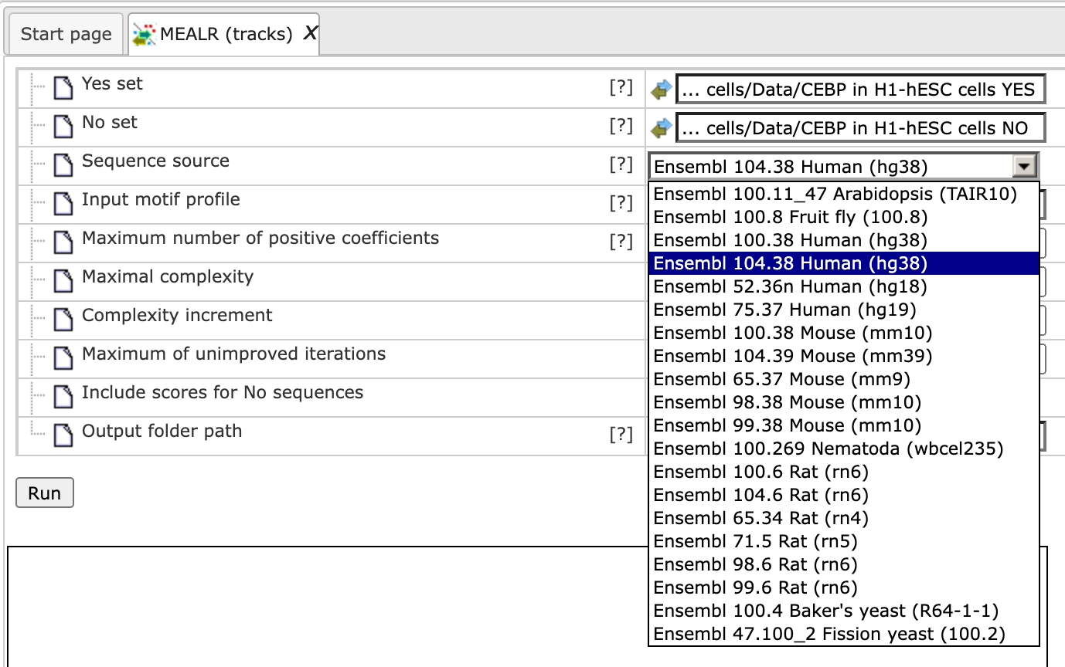Viewport: 1065px width, 667px height.
Task: Choose Ensembl 100.38 Mouse (mm10)
Action: pos(844,333)
